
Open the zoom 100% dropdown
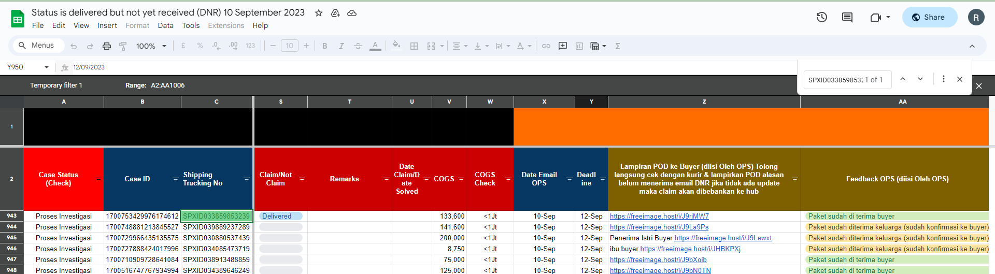[151, 46]
